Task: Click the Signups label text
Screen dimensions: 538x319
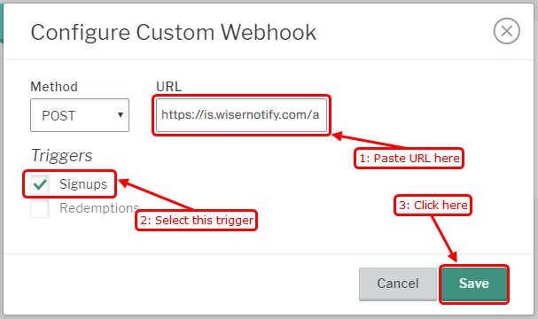Action: click(x=83, y=184)
